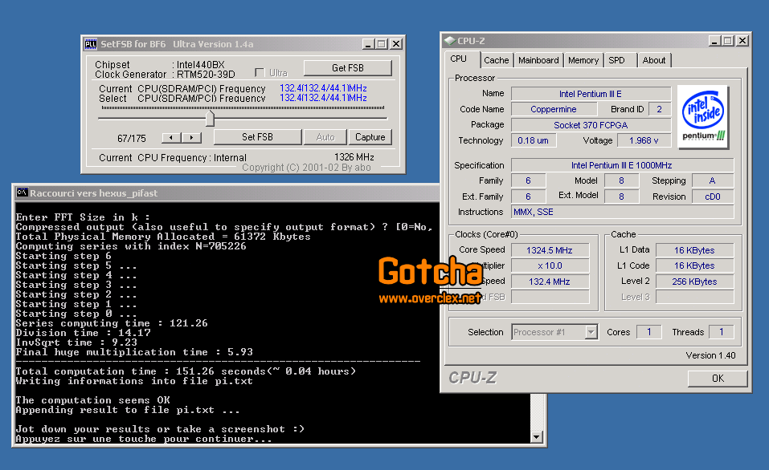Click Total computation time line in console
The height and width of the screenshot is (470, 769).
tap(186, 371)
